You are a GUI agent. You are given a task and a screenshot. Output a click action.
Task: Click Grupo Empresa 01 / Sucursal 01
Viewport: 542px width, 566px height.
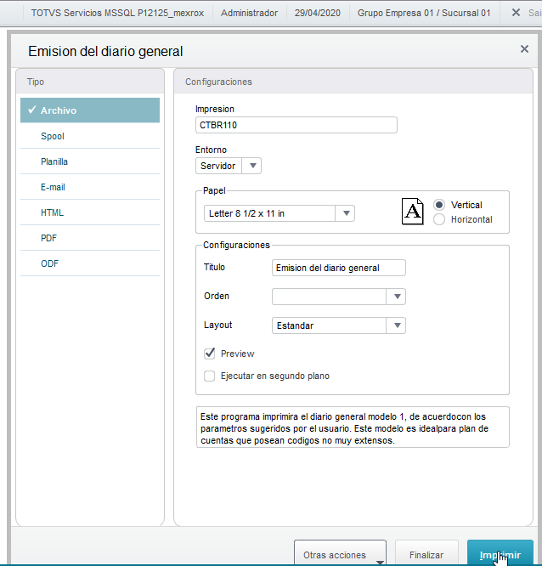tap(424, 13)
